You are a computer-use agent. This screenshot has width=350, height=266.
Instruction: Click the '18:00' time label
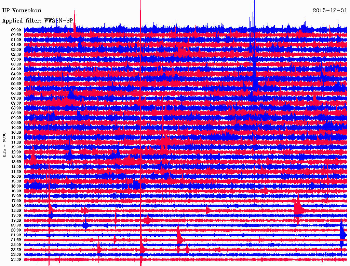click(x=16, y=206)
